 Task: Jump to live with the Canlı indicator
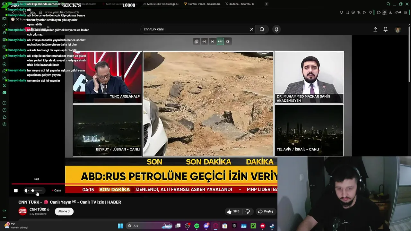57,191
